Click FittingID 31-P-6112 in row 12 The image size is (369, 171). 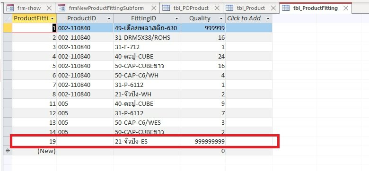click(147, 113)
